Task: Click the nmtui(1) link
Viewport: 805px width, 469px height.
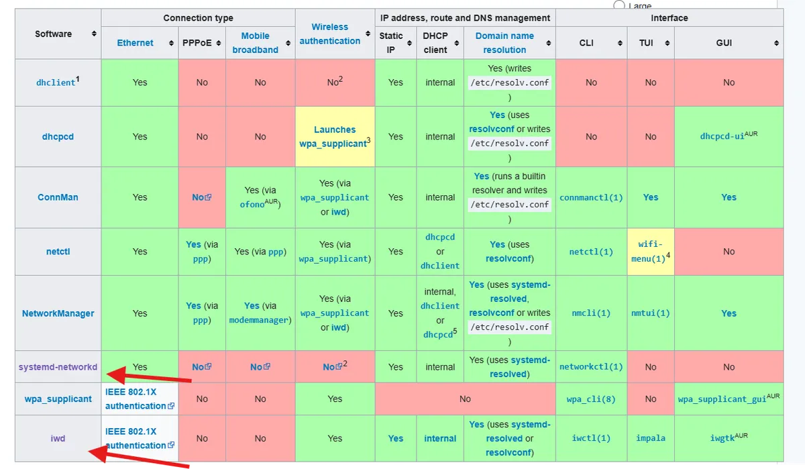Action: tap(650, 313)
